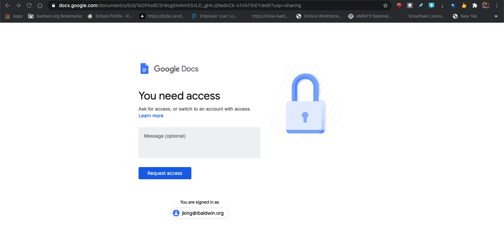Go to the browser home icon
The height and width of the screenshot is (231, 504).
click(x=40, y=5)
